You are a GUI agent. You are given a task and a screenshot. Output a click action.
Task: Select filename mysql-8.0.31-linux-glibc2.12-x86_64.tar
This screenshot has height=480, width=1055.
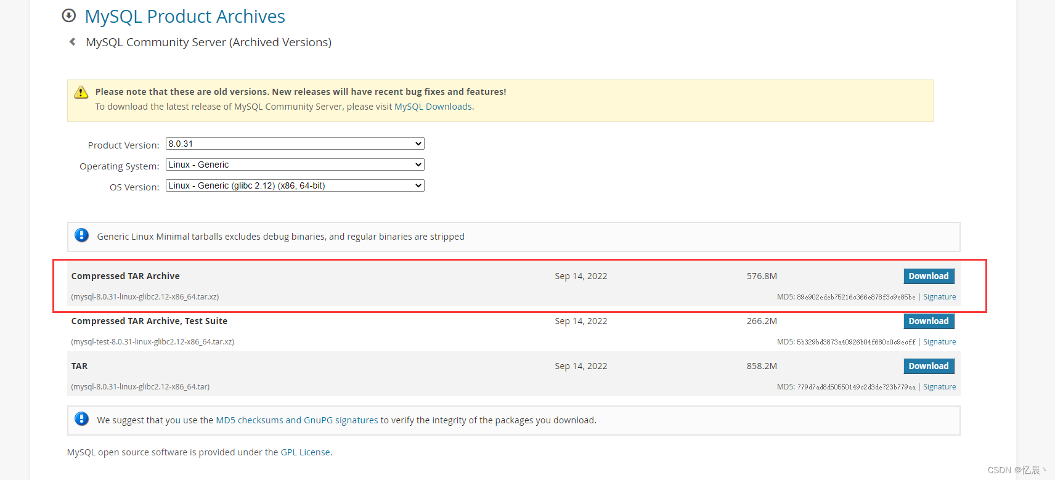point(141,387)
